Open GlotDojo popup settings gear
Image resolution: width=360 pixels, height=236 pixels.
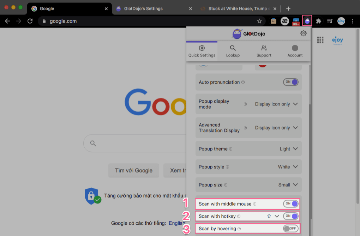[x=303, y=33]
